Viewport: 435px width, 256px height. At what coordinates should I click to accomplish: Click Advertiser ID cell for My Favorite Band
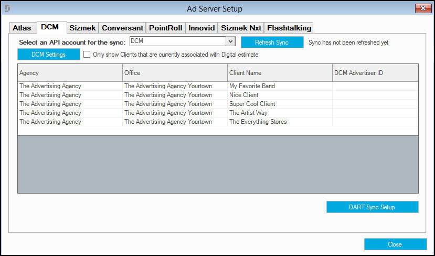tap(375, 86)
